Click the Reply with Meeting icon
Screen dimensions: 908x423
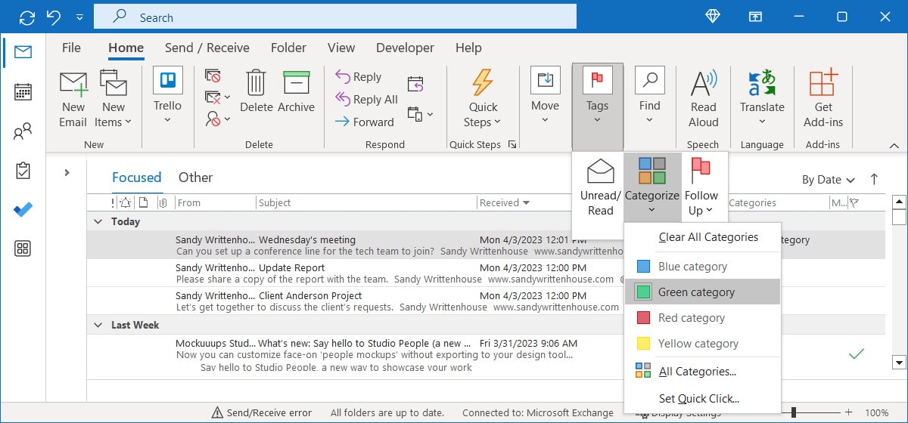click(415, 84)
